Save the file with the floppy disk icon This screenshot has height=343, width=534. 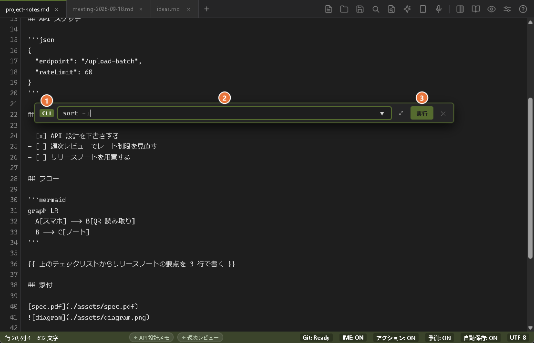pos(360,9)
